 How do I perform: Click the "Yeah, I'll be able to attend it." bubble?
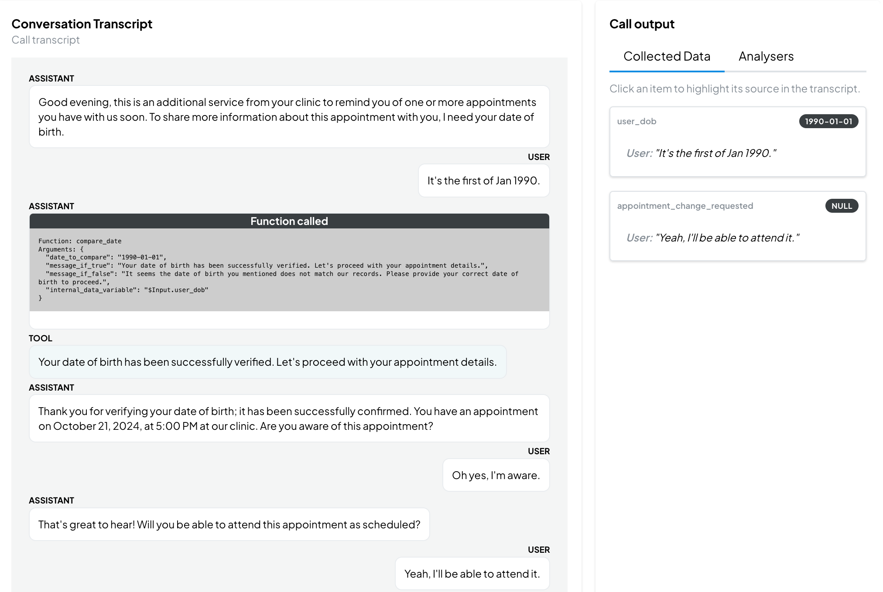(472, 574)
